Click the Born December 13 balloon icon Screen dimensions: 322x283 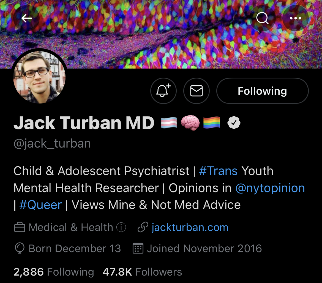(20, 248)
